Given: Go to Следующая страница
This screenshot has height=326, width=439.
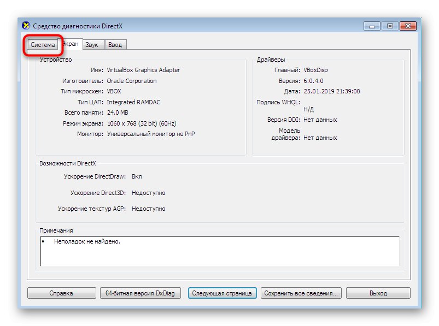Looking at the screenshot, I should 222,293.
